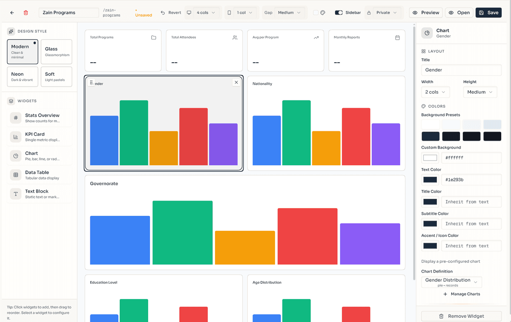Image resolution: width=511 pixels, height=322 pixels.
Task: Click the red trash delete icon
Action: pyautogui.click(x=26, y=13)
